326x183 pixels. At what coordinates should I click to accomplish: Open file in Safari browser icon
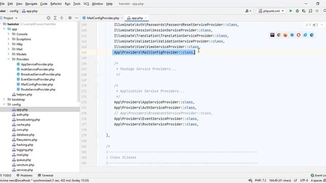[x=292, y=35]
